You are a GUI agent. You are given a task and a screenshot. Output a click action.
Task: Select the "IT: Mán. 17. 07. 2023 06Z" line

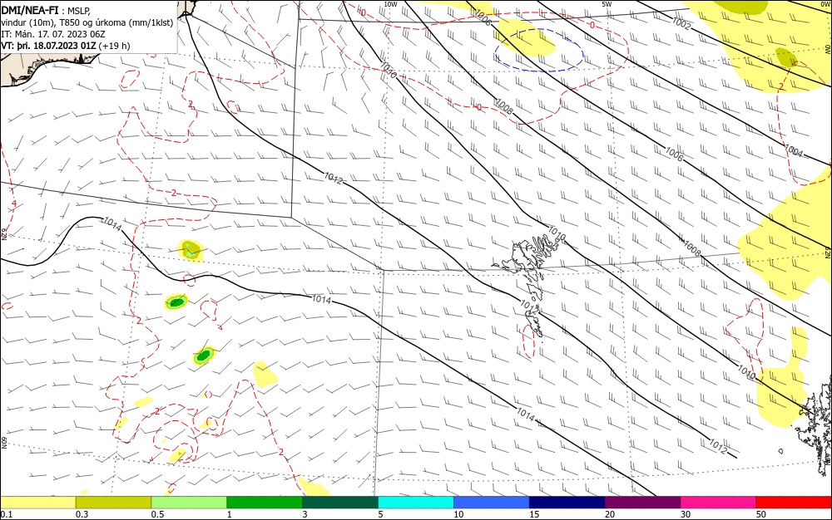tap(53, 34)
